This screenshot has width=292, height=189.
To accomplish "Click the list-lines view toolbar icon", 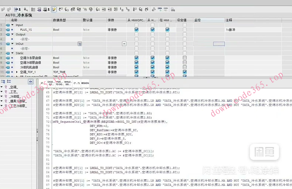I will pyautogui.click(x=33, y=9).
